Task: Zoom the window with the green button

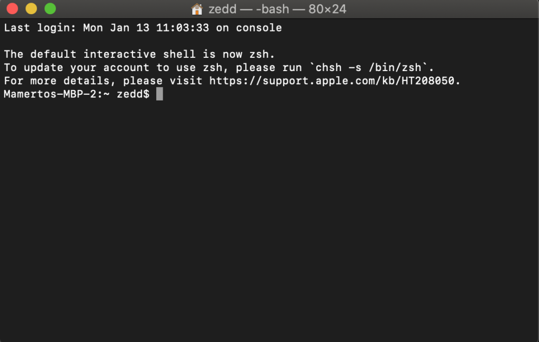Action: (x=50, y=8)
